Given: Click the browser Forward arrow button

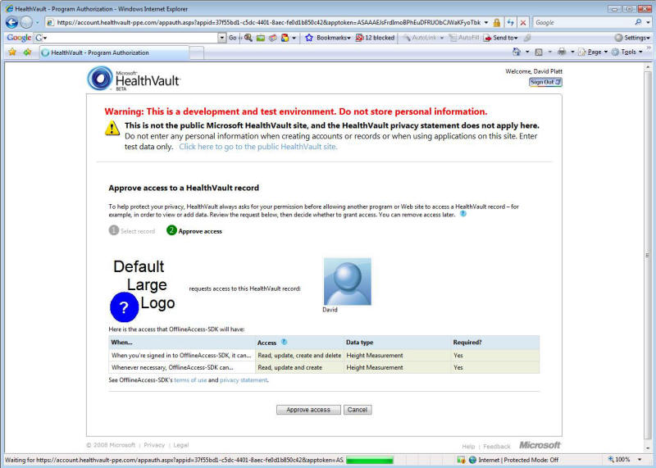Looking at the screenshot, I should pyautogui.click(x=26, y=22).
